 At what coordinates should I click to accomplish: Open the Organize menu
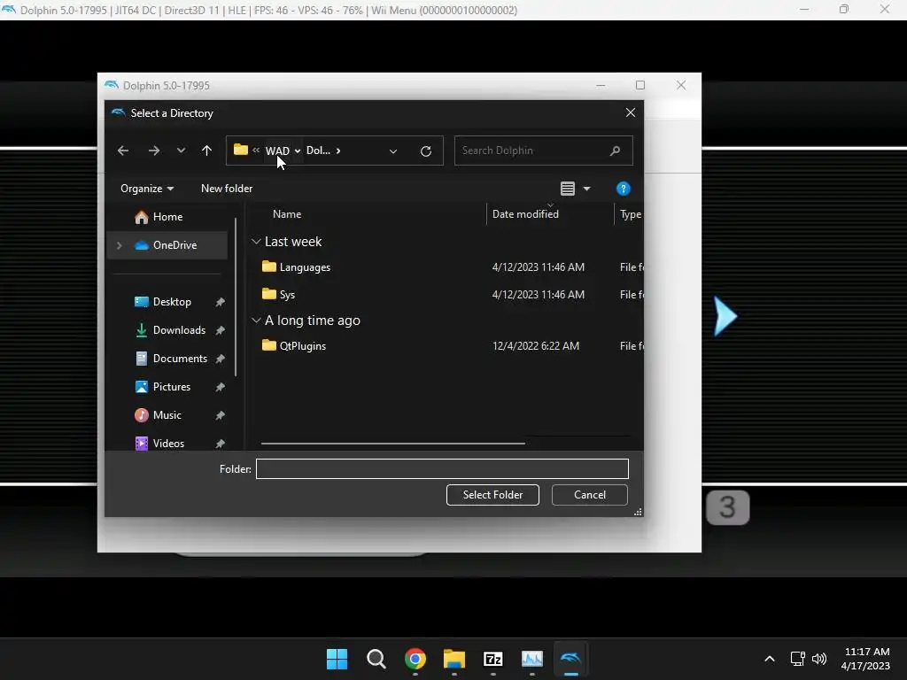pos(147,189)
